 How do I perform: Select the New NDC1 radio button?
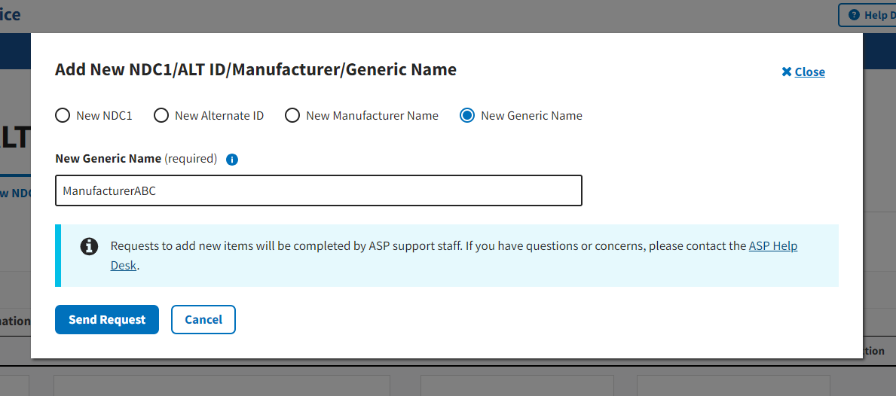tap(63, 116)
